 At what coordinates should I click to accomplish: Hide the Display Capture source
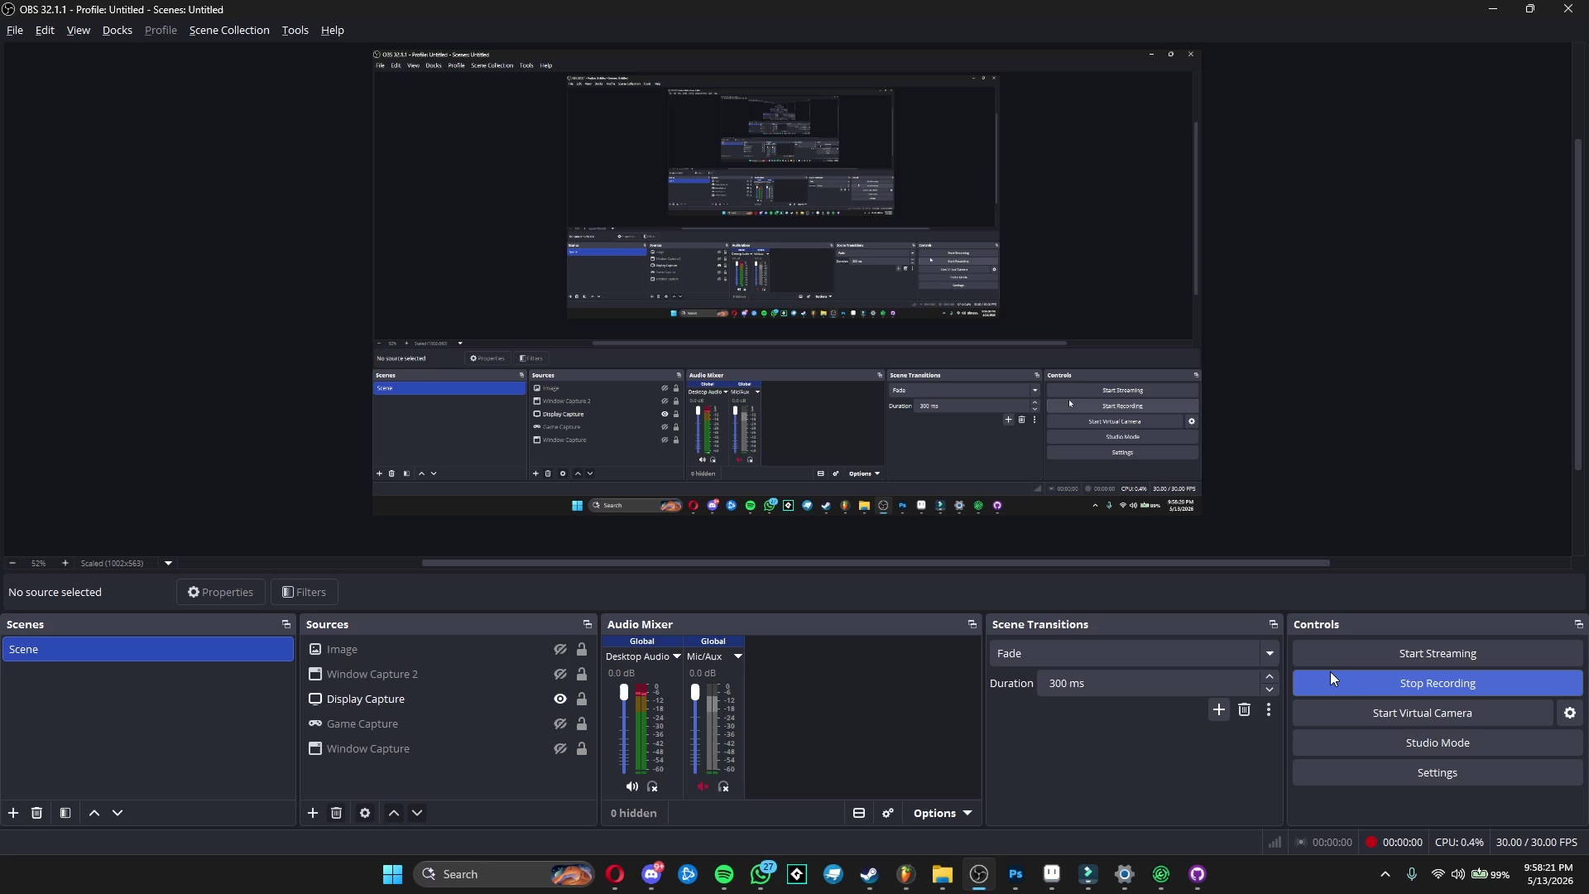point(560,699)
